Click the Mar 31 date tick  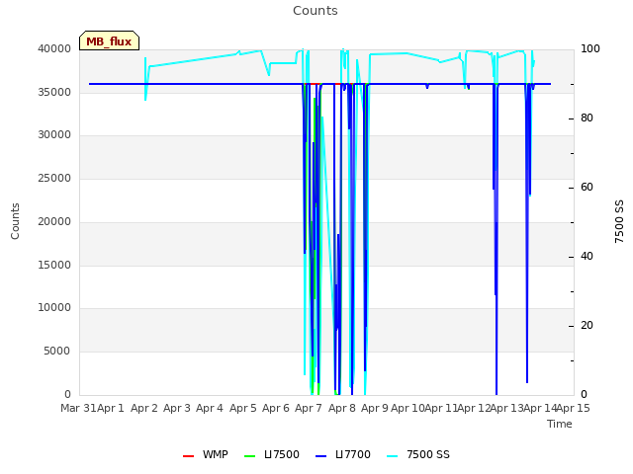78,408
